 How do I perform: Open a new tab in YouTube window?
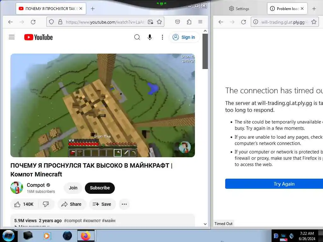tap(93, 9)
